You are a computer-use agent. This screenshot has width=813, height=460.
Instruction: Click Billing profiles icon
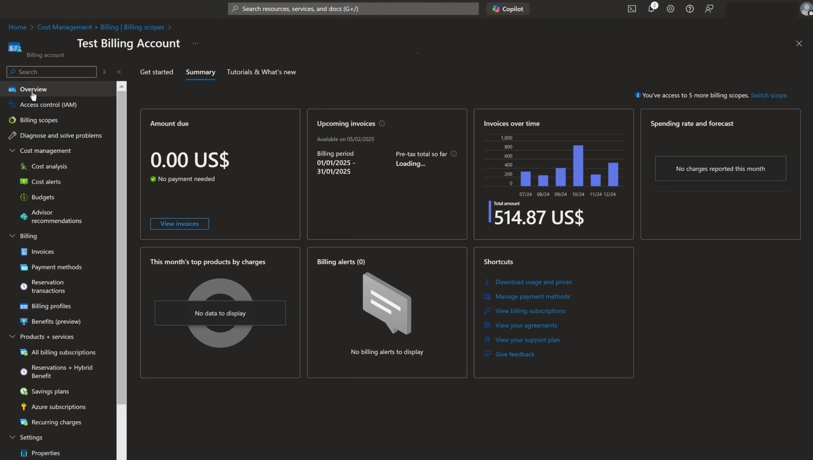click(24, 306)
